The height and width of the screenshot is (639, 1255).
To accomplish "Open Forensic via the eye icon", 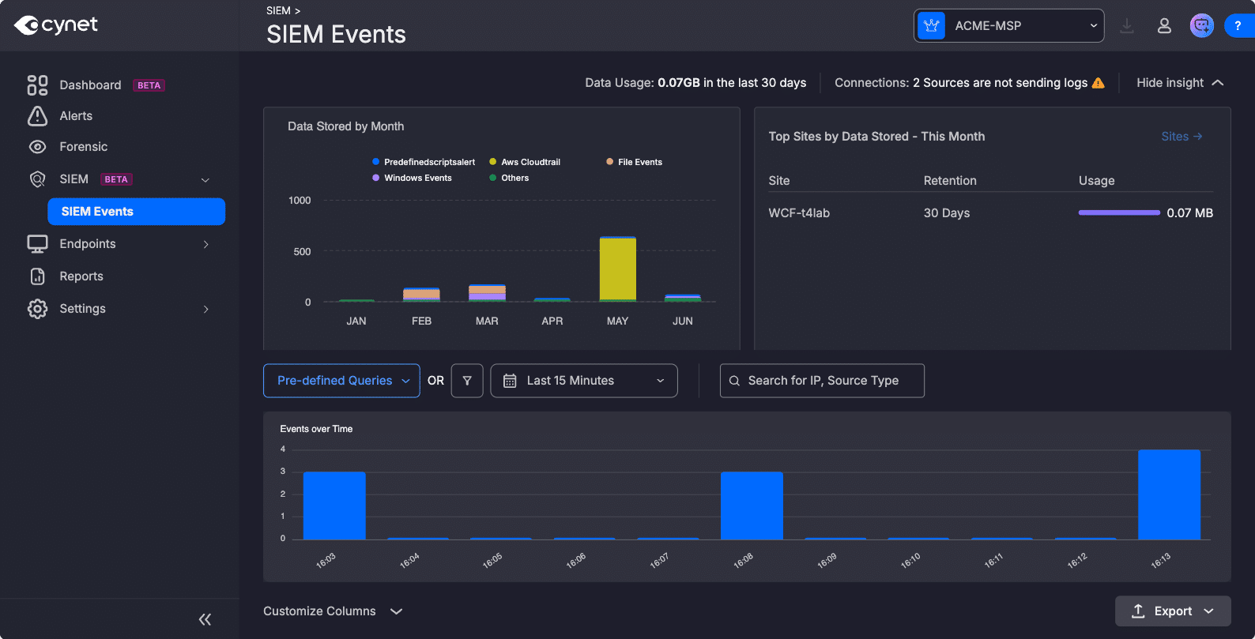I will 37,147.
